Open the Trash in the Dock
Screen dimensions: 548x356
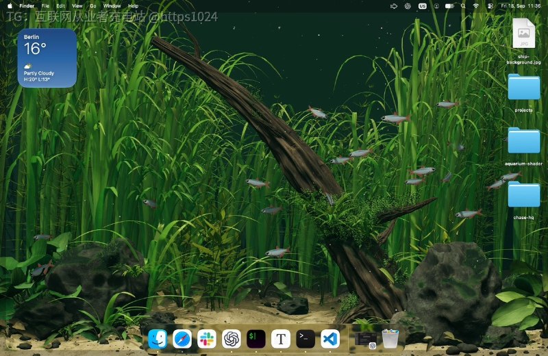tap(390, 339)
